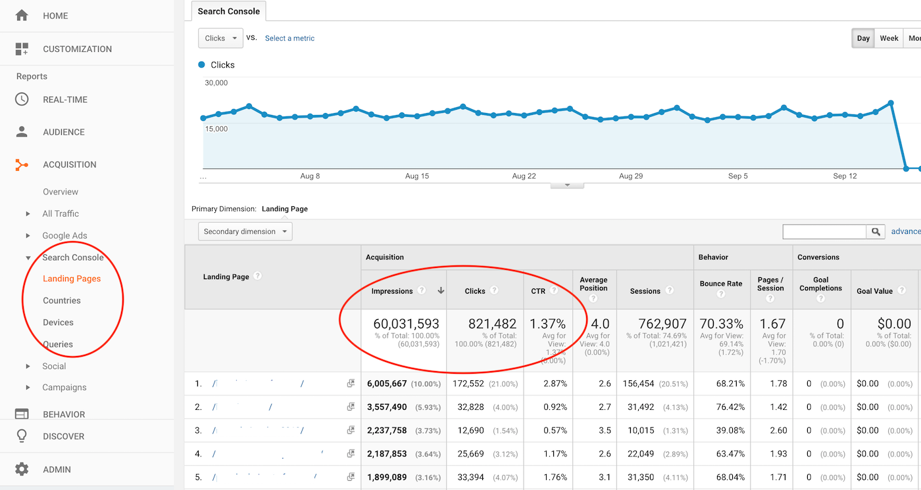Viewport: 921px width, 490px height.
Task: Select Landing Page primary dimension
Action: 285,209
